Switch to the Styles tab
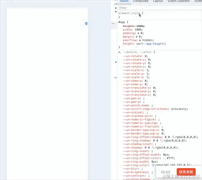This screenshot has width=202, height=180. pos(124,1)
